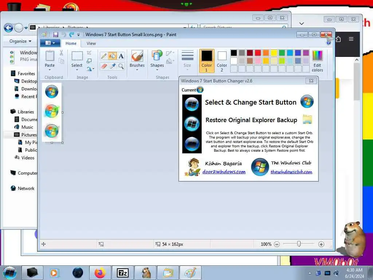
Task: Click the Size line thickness button
Action: click(187, 60)
